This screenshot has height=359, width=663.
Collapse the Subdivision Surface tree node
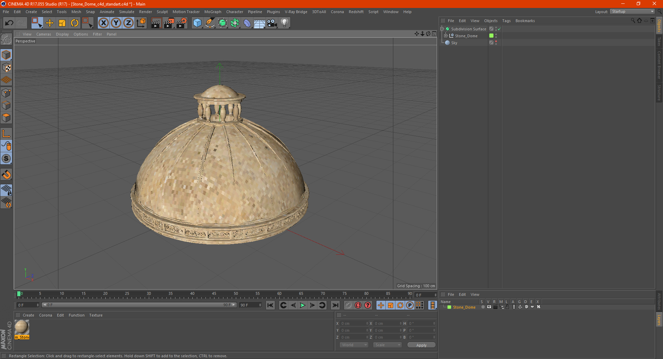pos(442,29)
